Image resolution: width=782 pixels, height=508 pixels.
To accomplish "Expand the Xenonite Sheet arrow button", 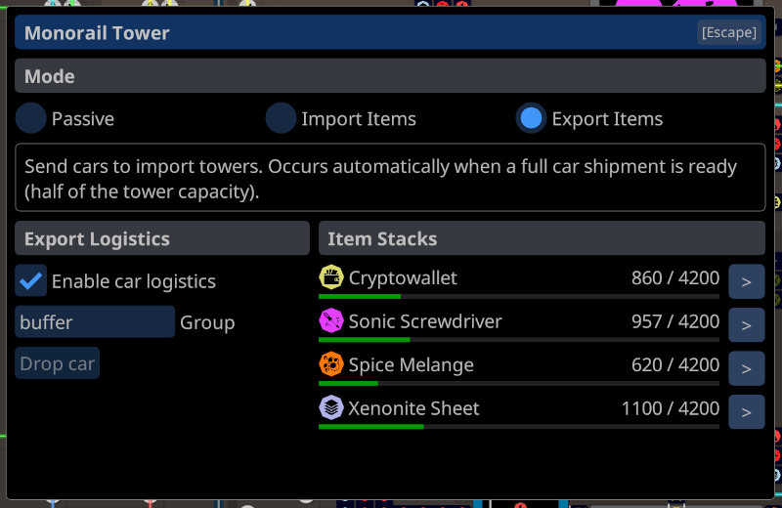I will (x=746, y=412).
